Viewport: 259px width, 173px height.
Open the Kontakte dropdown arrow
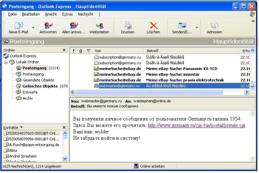pyautogui.click(x=21, y=127)
